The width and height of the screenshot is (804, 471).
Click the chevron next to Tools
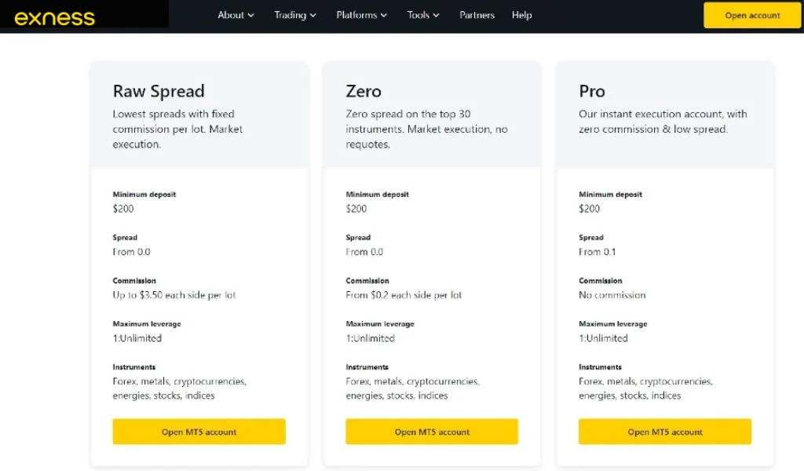click(x=437, y=16)
